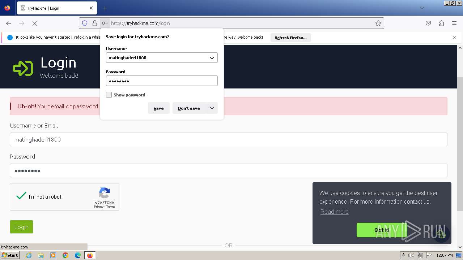Open Save to Pocket icon
Screen dimensions: 463x260
(428, 23)
